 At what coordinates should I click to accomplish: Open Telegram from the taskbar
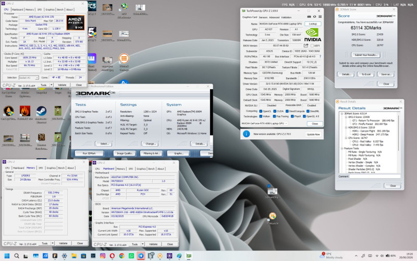pos(141,256)
